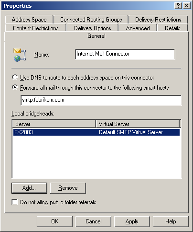The width and height of the screenshot is (193, 232).
Task: Open the Delivery Restrictions tab
Action: [x=158, y=20]
